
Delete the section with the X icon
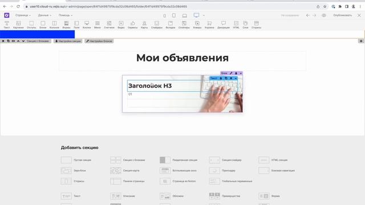[3, 41]
